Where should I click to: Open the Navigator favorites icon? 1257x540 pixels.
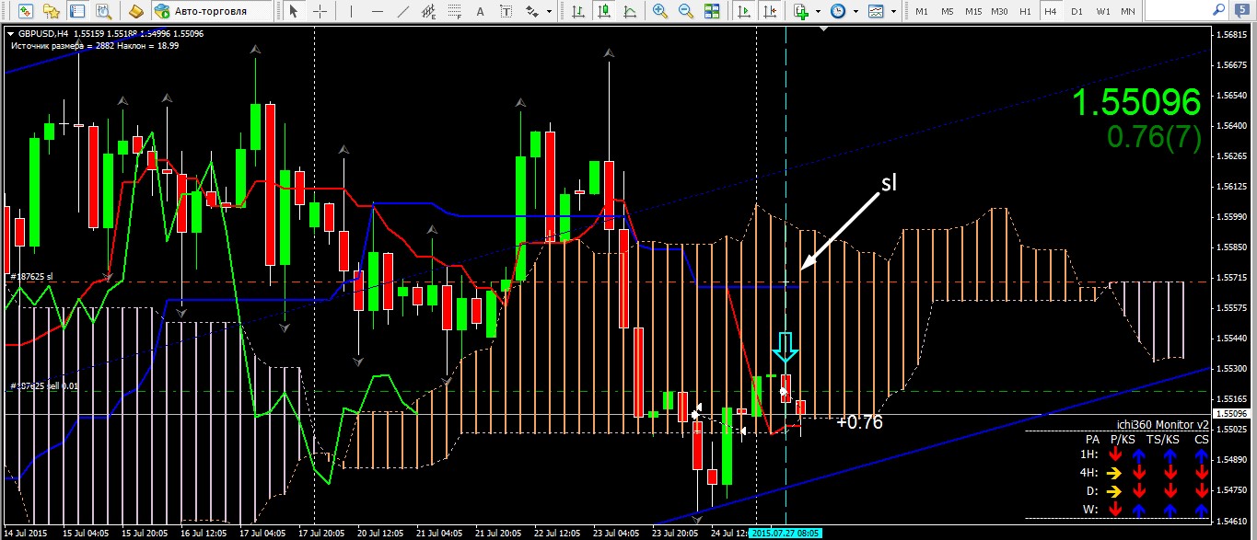tap(52, 11)
